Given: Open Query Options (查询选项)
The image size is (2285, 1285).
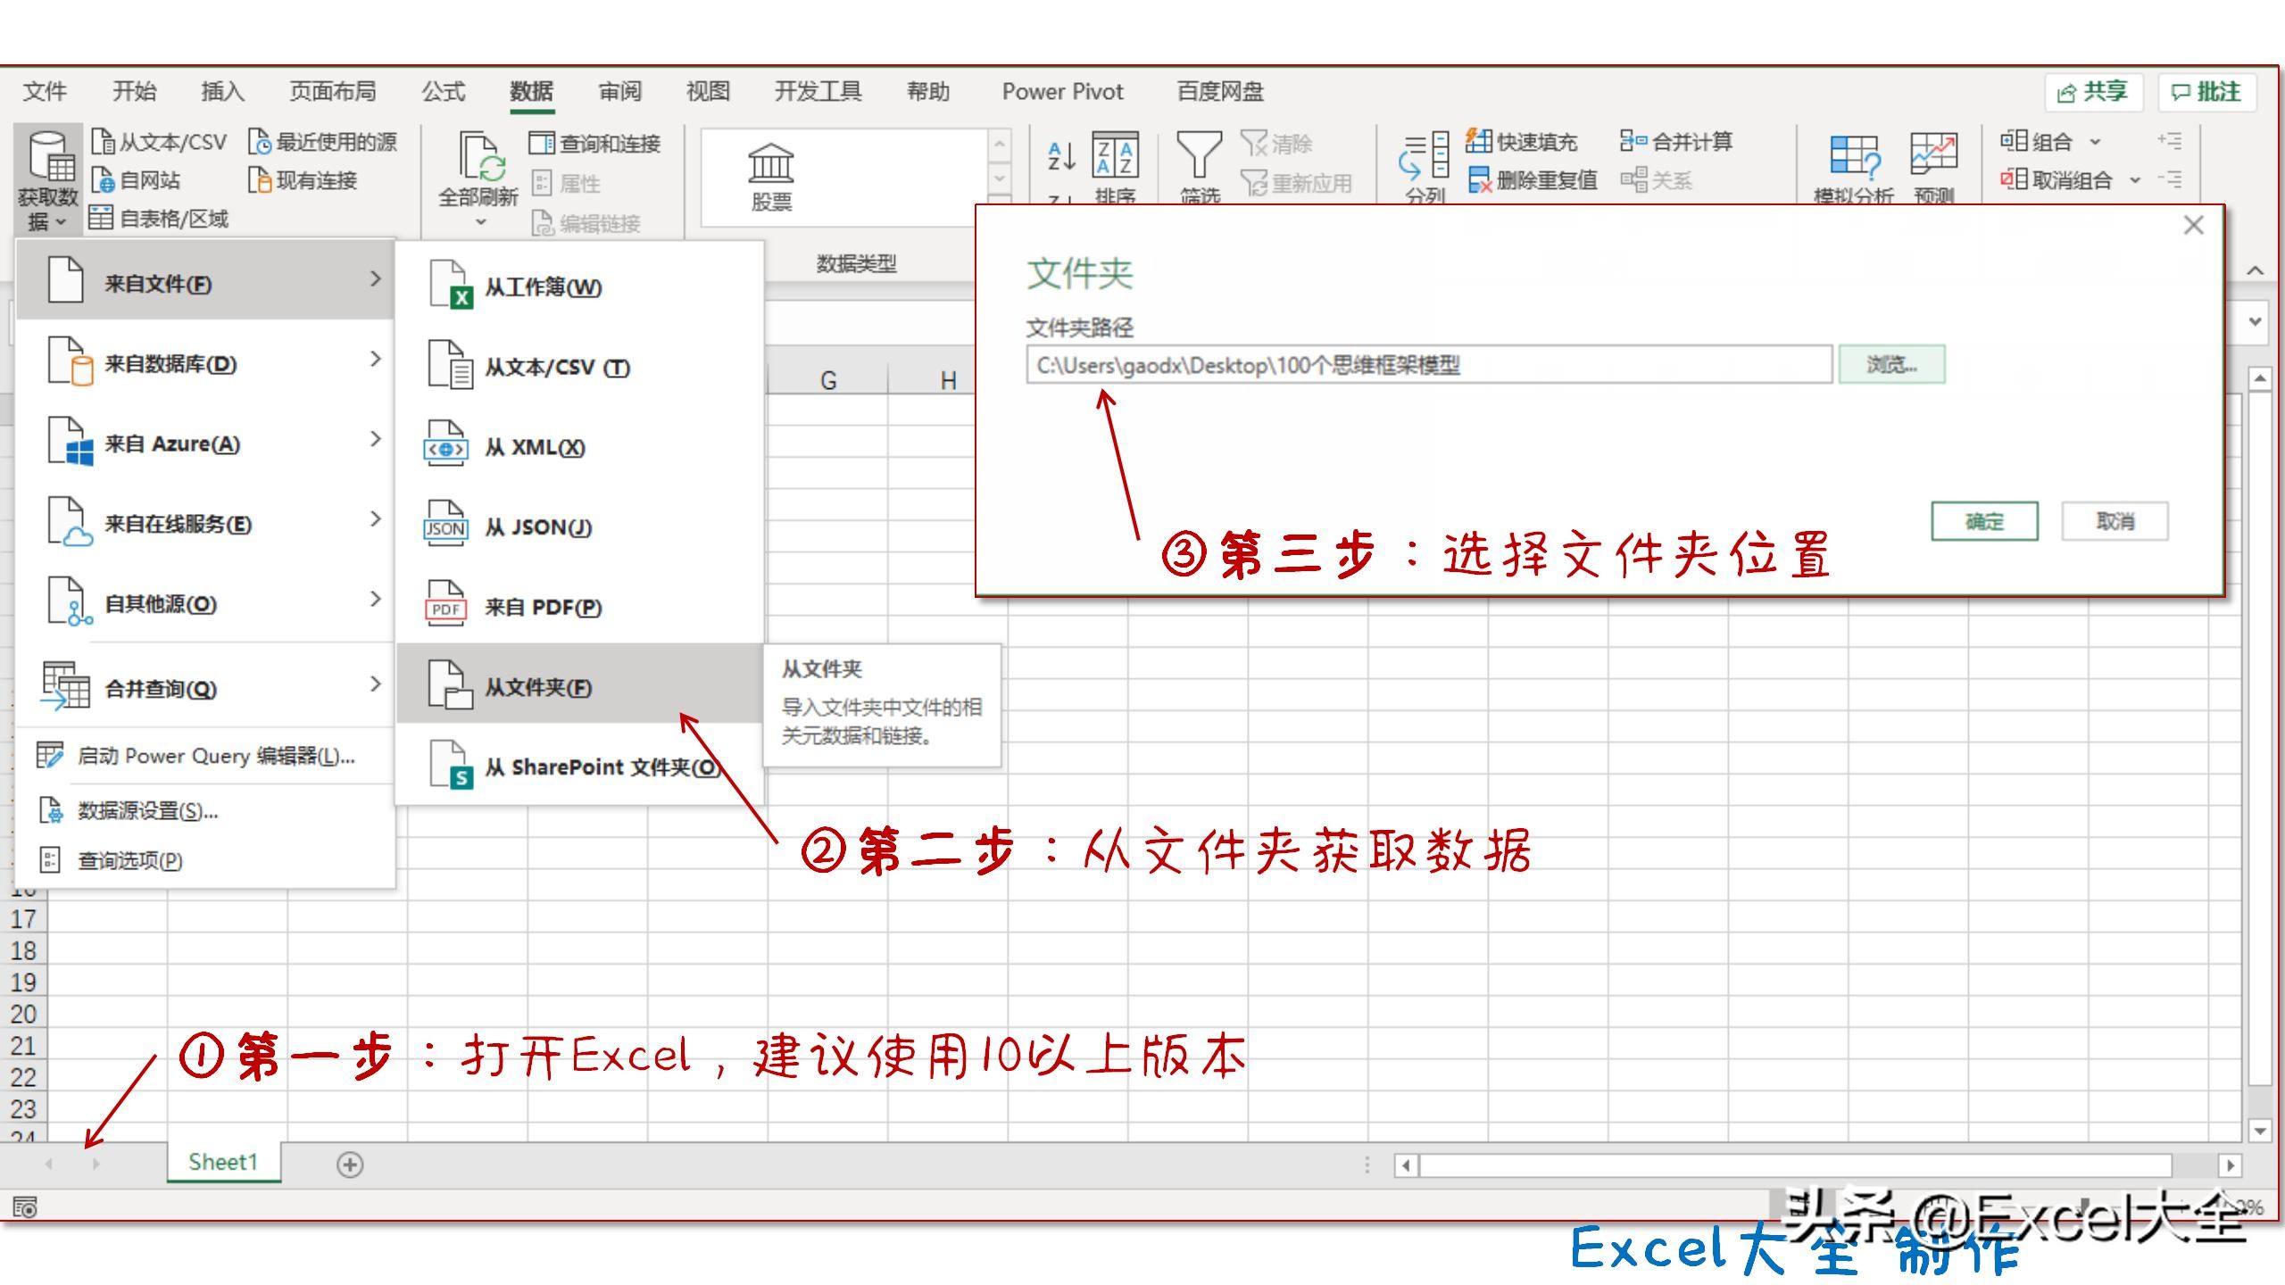Looking at the screenshot, I should (x=205, y=860).
